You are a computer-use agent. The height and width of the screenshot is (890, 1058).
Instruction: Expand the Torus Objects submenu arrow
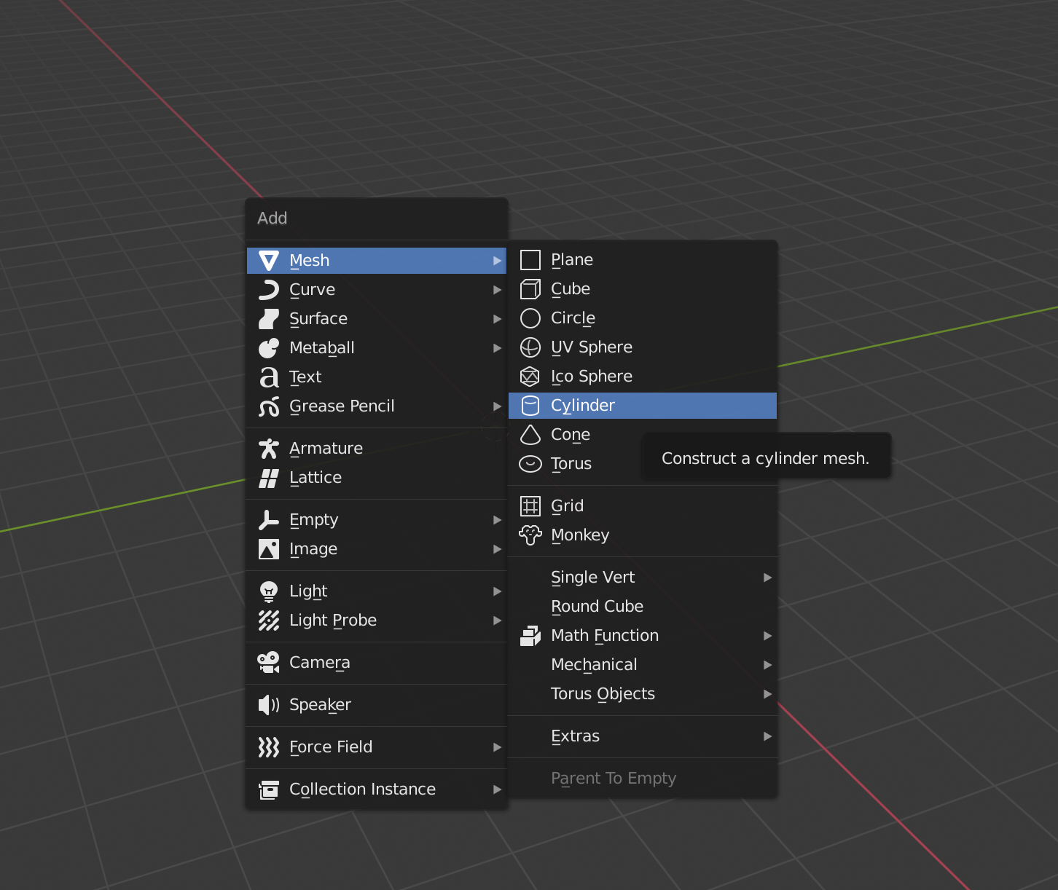pyautogui.click(x=767, y=694)
